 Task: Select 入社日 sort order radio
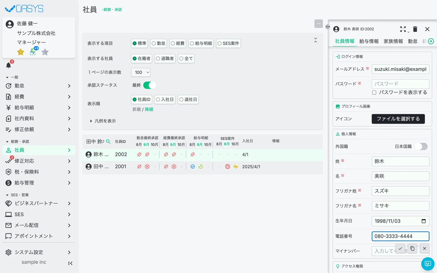(165, 99)
